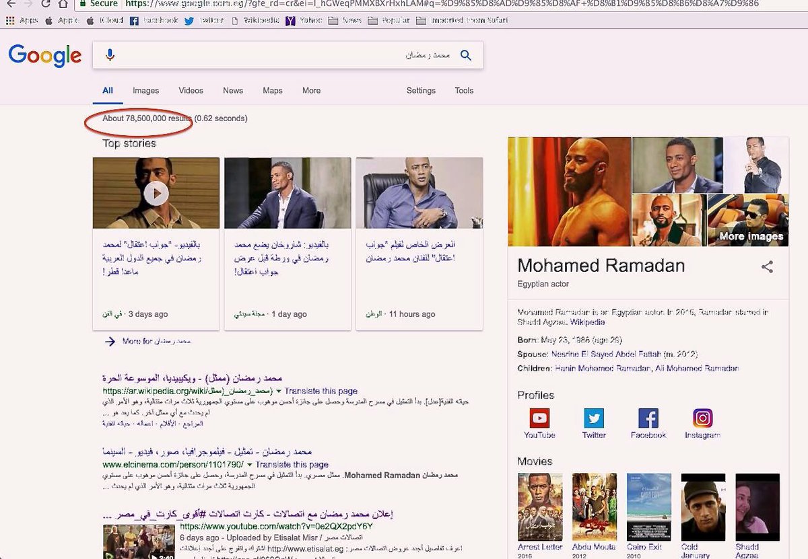Screen dimensions: 808x559
Task: Expand dropdown arrow beside ar.wikipedia.org URL
Action: (x=278, y=391)
